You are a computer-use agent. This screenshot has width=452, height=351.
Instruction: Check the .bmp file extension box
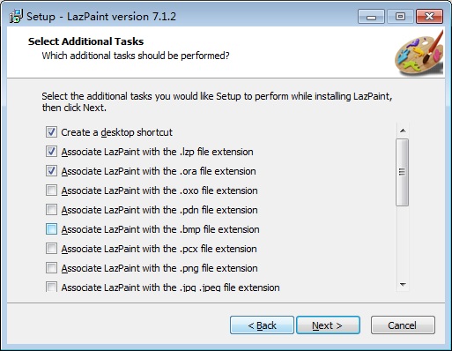pyautogui.click(x=51, y=229)
